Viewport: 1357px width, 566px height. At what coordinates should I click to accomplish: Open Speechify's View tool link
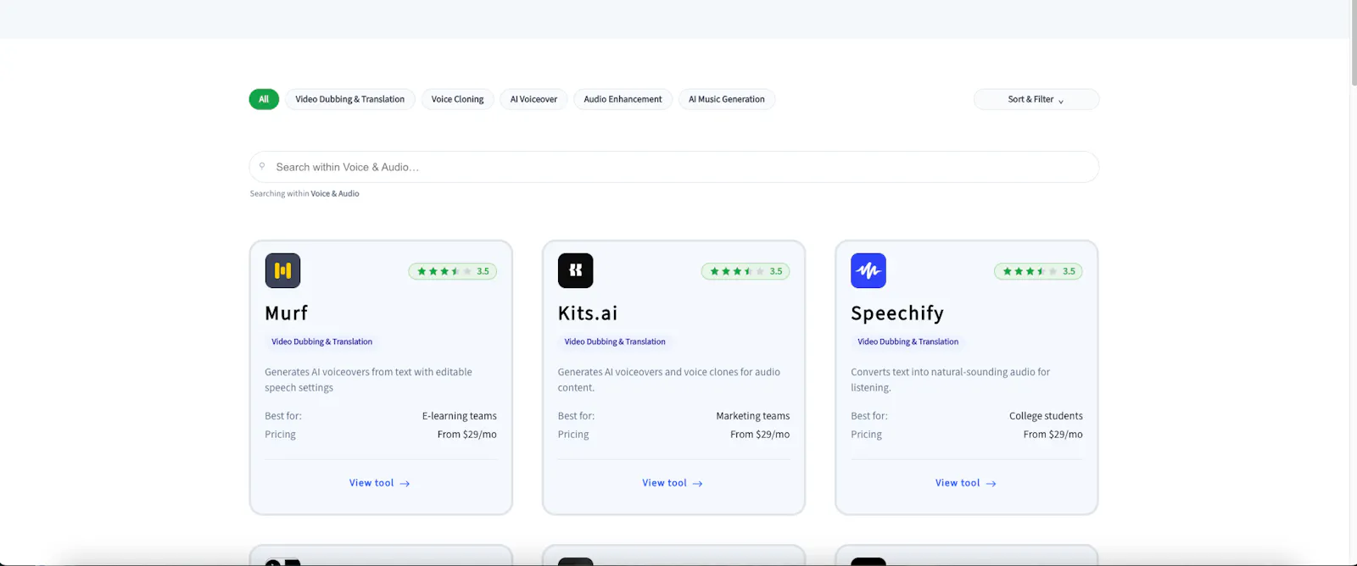click(x=966, y=483)
